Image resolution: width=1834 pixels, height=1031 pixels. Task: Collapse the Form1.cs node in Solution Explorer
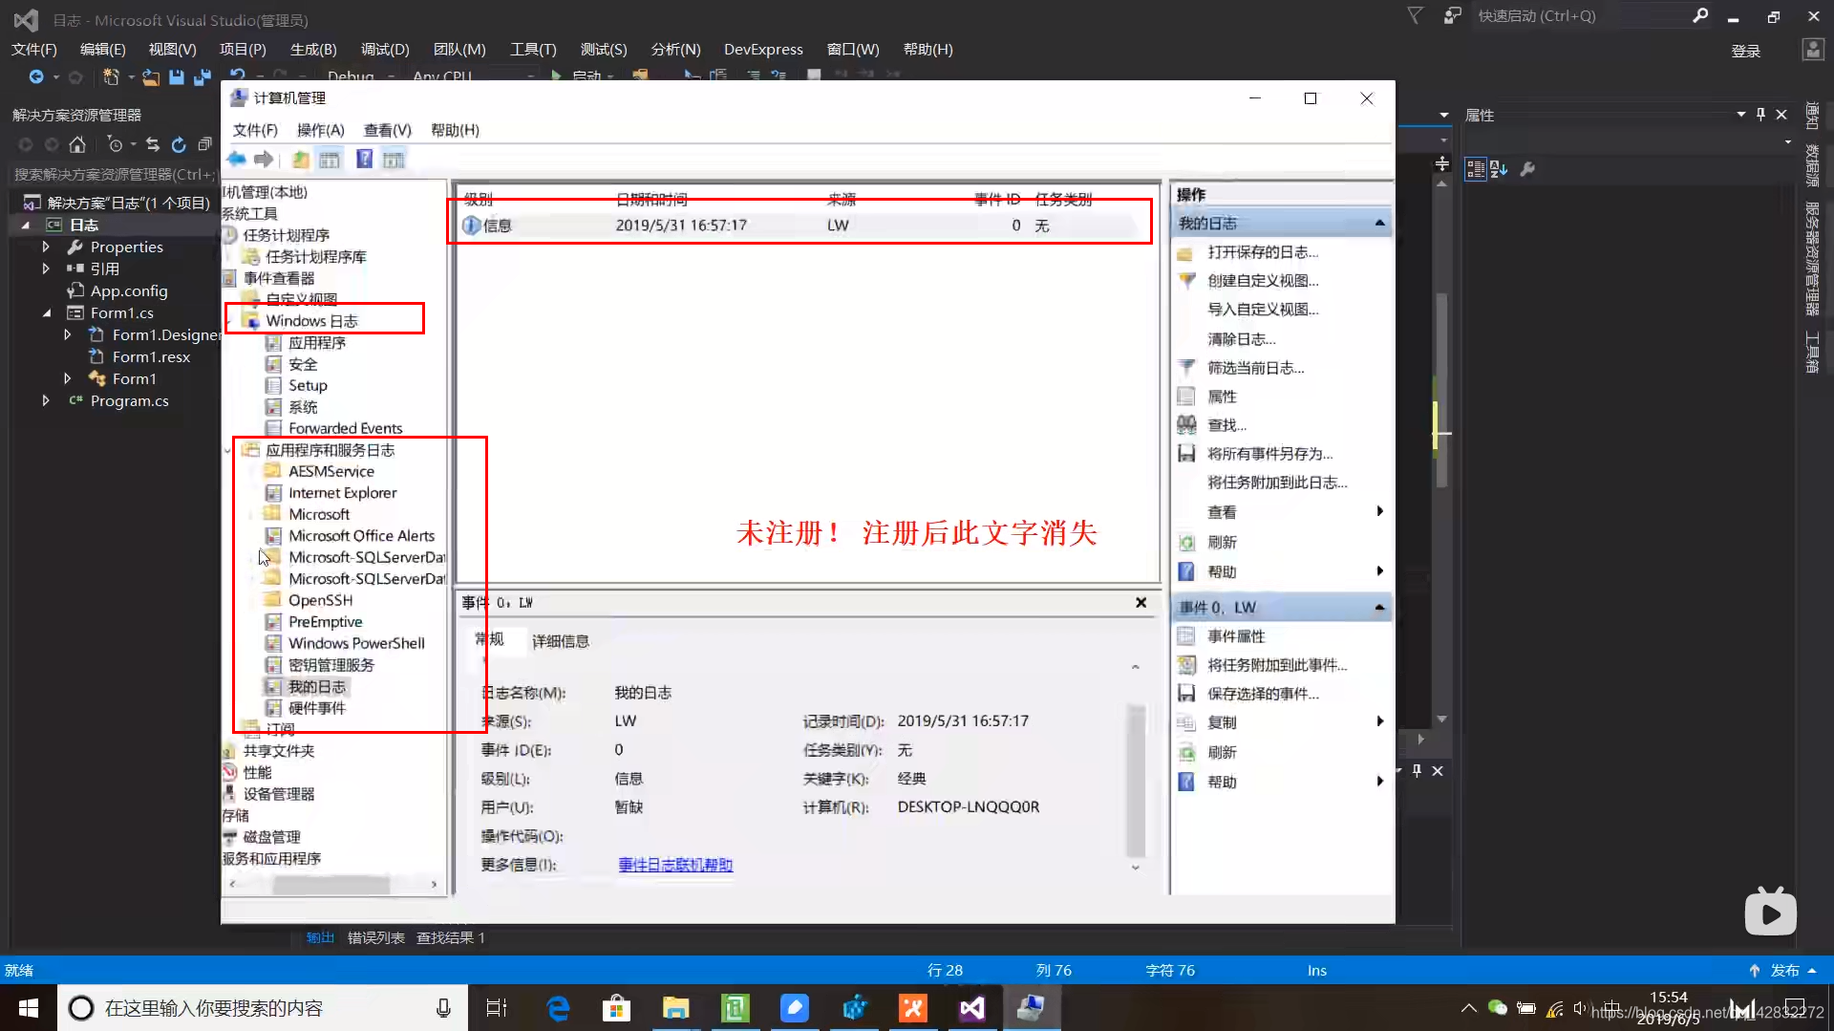46,312
